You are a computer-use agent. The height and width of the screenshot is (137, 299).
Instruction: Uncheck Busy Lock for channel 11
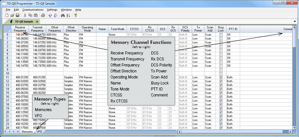coord(221,77)
